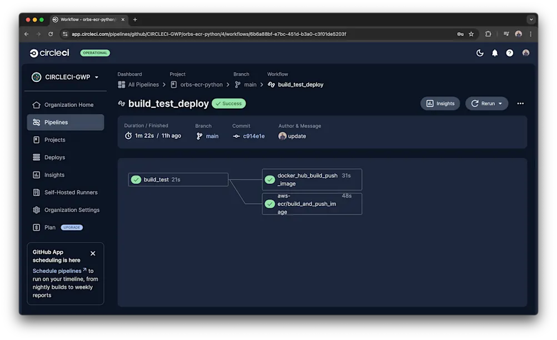This screenshot has height=340, width=557.
Task: Select the orbs-ecr-python project breadcrumb
Action: [x=201, y=84]
